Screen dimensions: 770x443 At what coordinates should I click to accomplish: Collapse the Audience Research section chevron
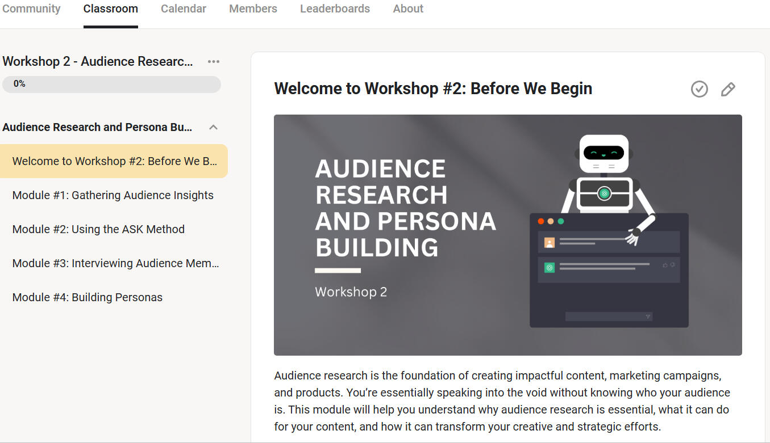click(214, 127)
